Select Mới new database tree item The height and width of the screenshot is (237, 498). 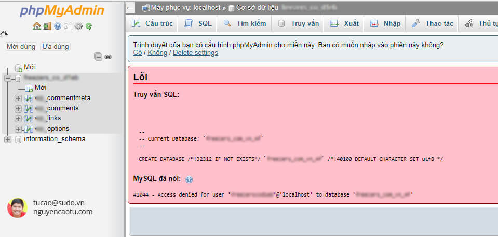pos(30,67)
